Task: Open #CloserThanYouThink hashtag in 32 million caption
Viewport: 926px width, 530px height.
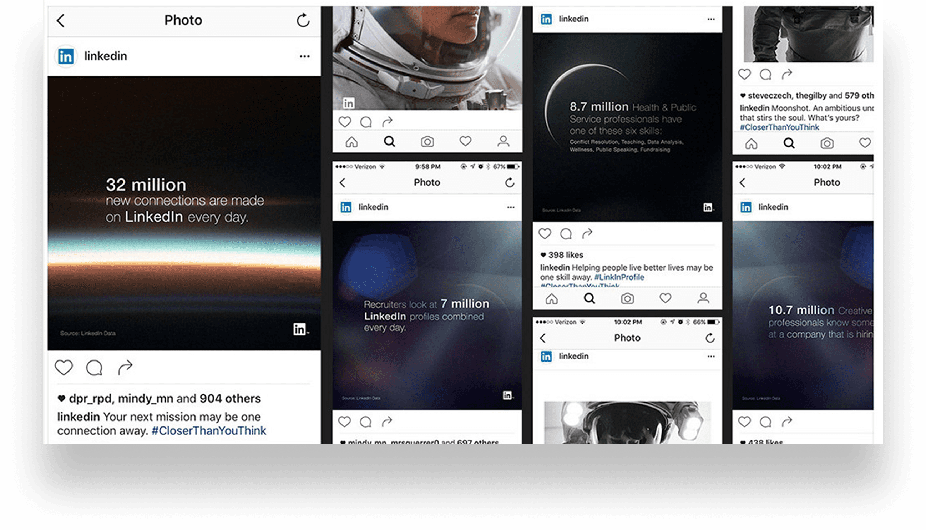Action: [x=208, y=431]
